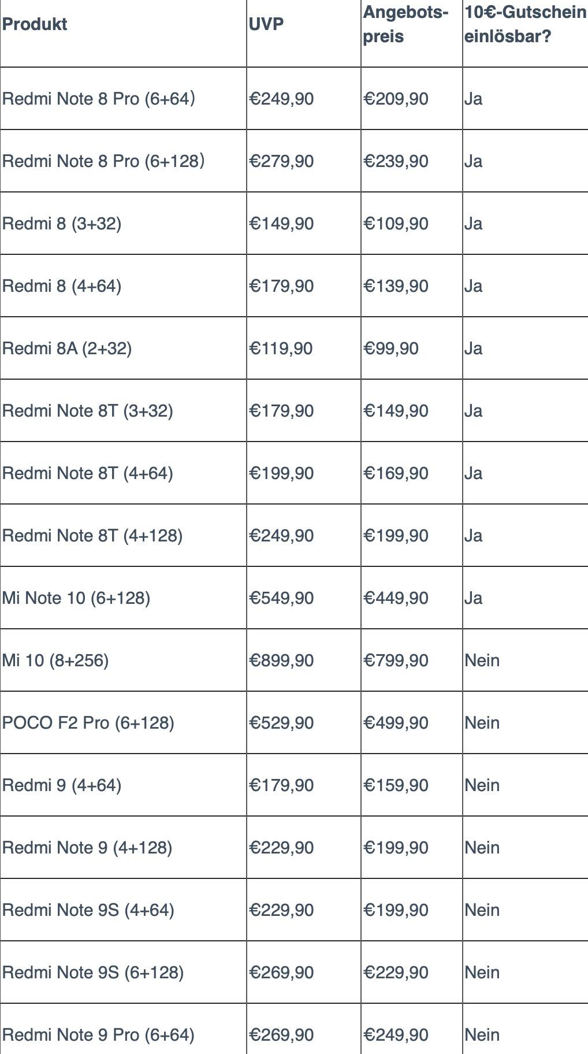Select the Redmi Note 9 (4+128) product cell
The image size is (588, 1054).
tap(87, 848)
